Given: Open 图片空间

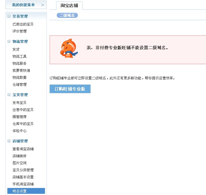Looking at the screenshot, I should click(19, 163).
